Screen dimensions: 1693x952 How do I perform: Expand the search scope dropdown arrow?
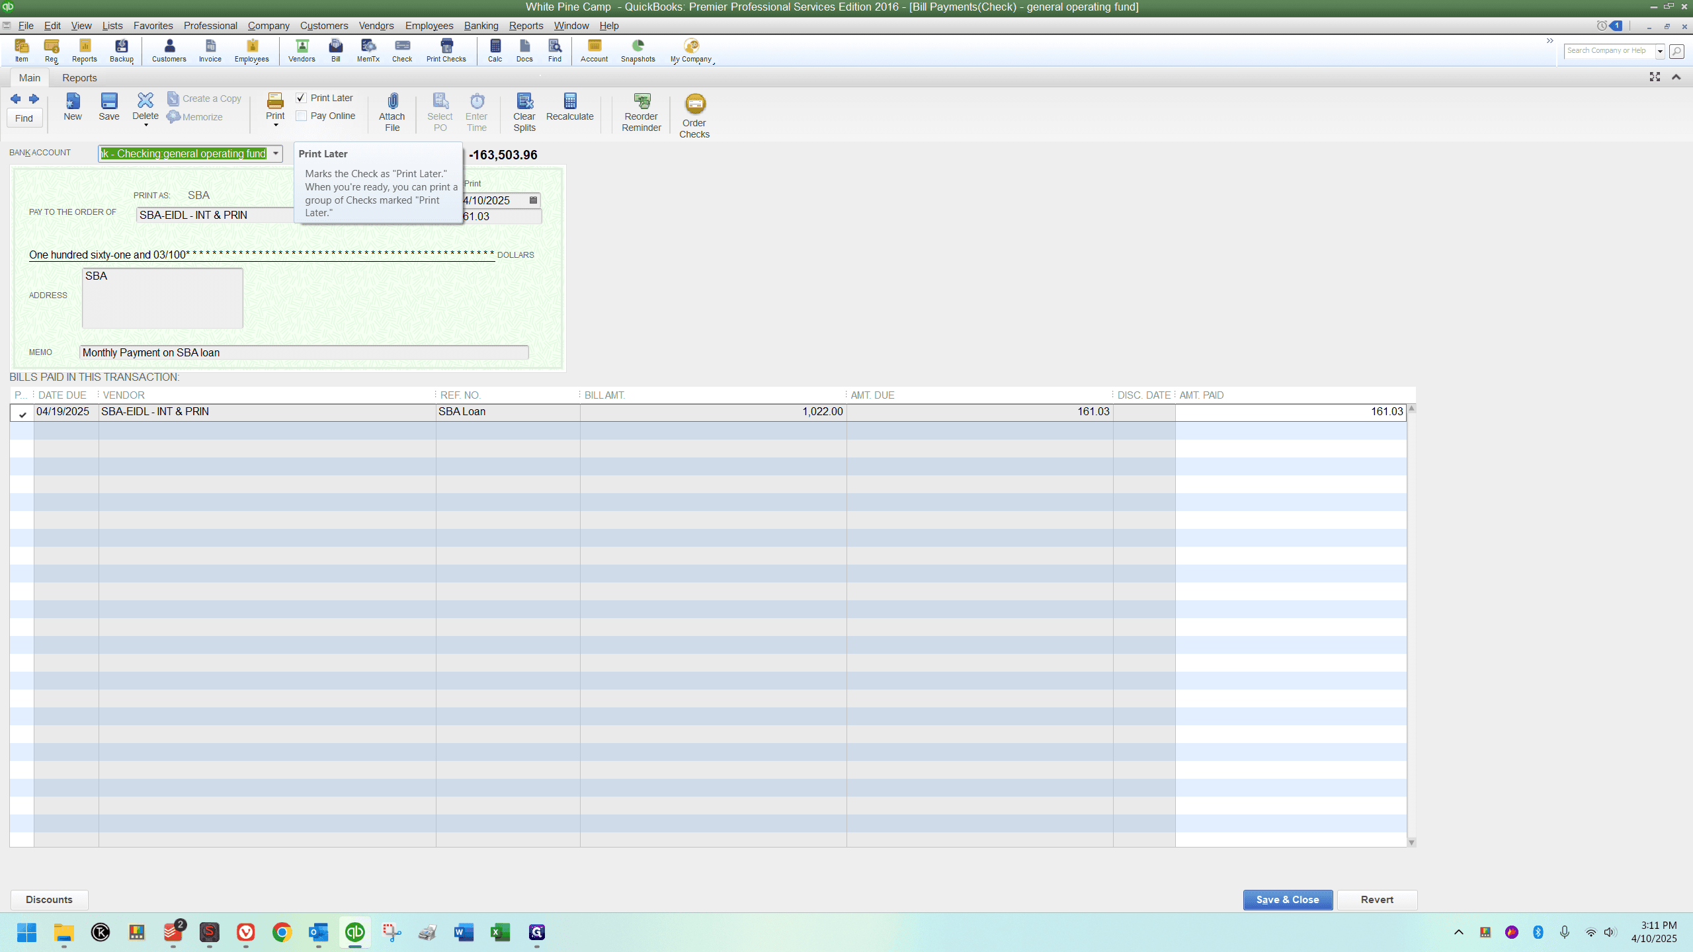tap(1660, 51)
